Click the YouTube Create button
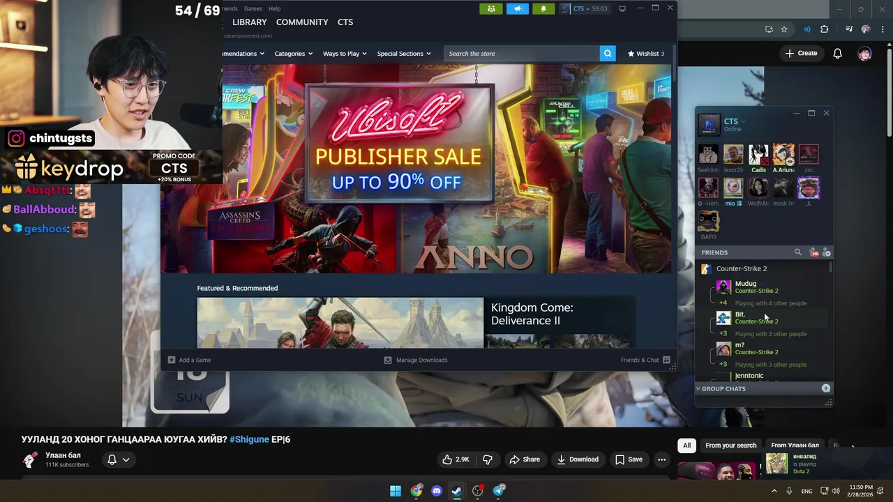Viewport: 893px width, 502px height. (801, 53)
